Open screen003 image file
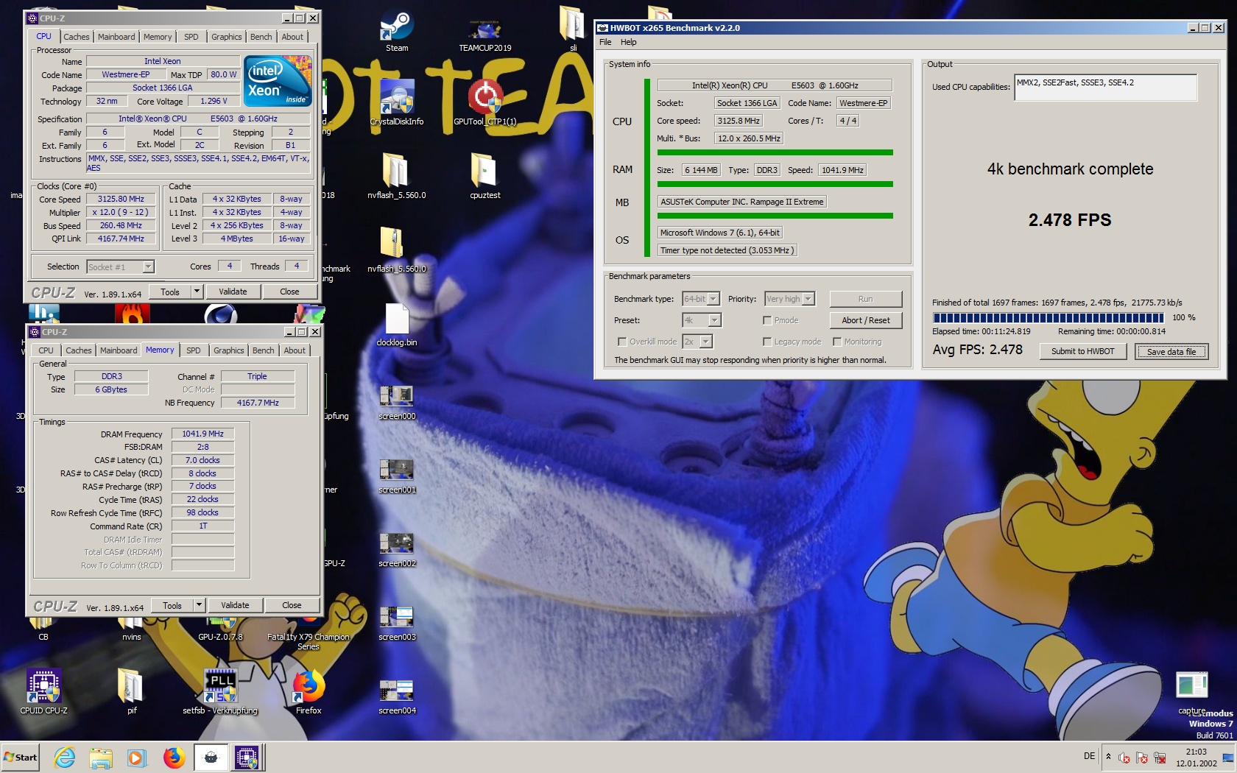This screenshot has height=773, width=1237. [x=397, y=624]
